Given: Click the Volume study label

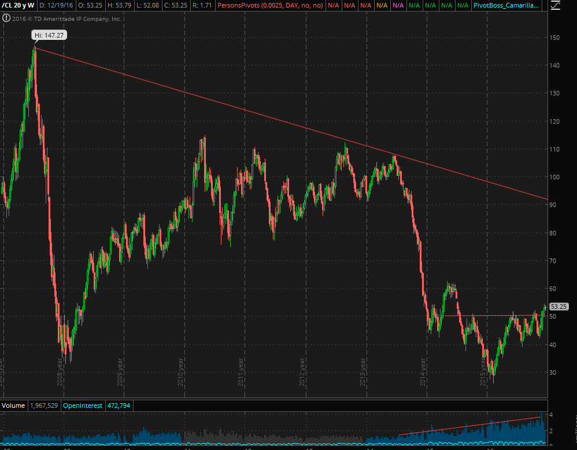Looking at the screenshot, I should click(x=13, y=405).
